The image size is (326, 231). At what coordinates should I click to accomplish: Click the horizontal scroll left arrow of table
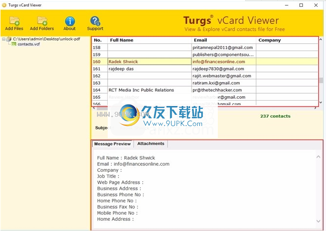(94, 108)
